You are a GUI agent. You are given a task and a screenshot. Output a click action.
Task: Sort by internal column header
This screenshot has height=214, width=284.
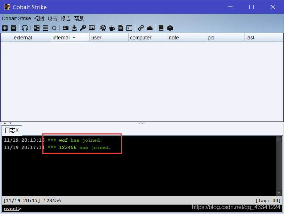click(70, 38)
